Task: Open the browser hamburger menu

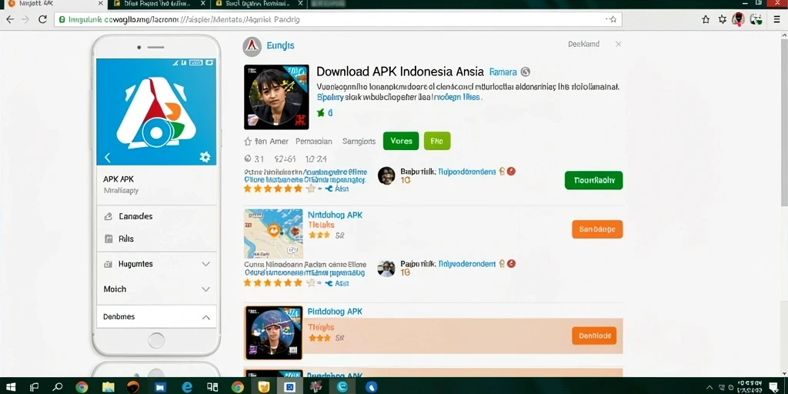Action: pyautogui.click(x=777, y=19)
